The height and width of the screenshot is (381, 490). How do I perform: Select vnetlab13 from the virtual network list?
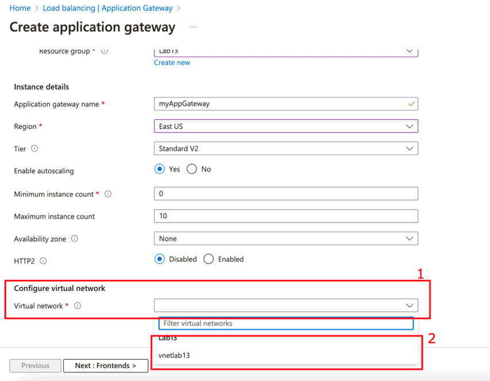174,355
